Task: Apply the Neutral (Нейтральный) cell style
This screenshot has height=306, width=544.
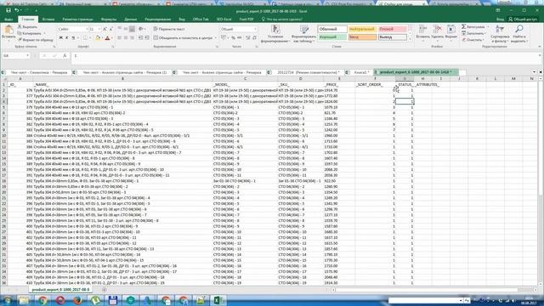Action: pyautogui.click(x=362, y=29)
